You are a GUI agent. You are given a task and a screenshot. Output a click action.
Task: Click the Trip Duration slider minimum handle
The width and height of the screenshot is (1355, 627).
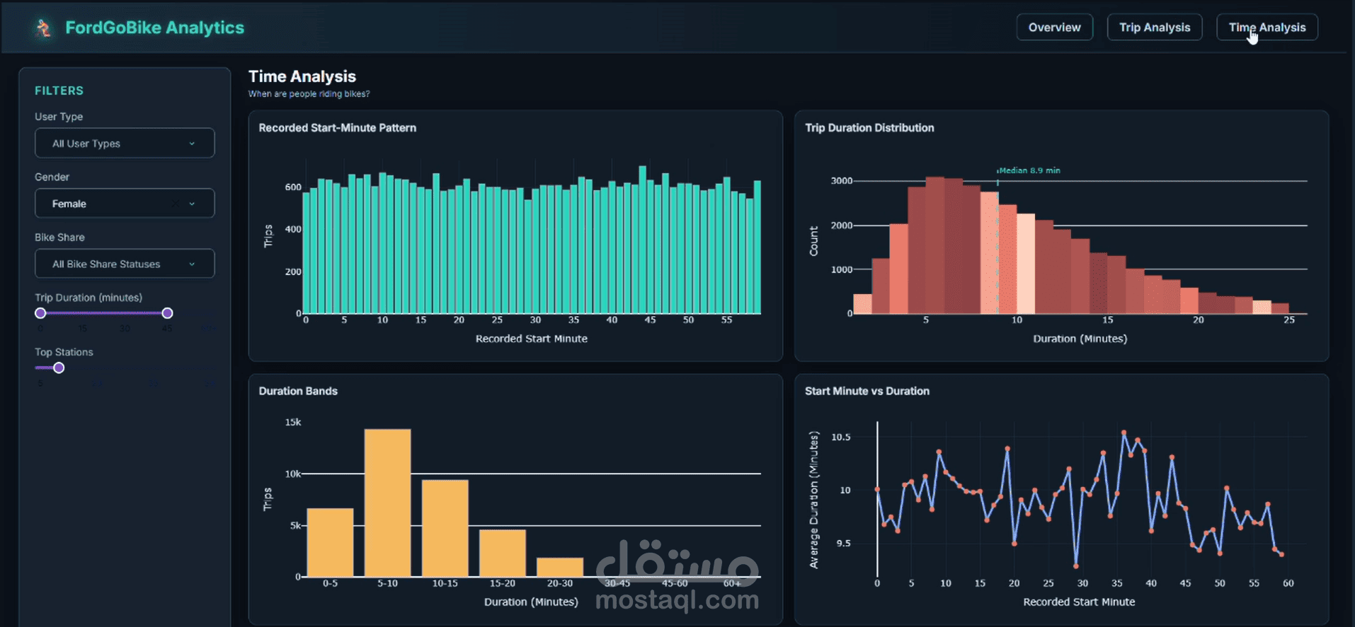coord(40,313)
